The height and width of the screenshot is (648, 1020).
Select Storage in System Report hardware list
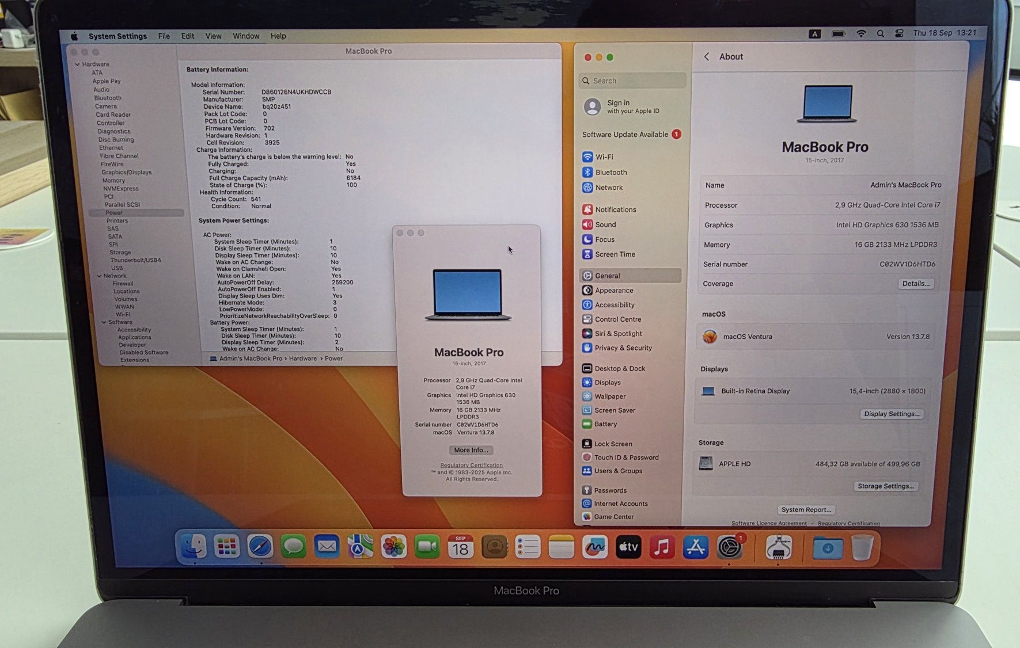(x=120, y=253)
